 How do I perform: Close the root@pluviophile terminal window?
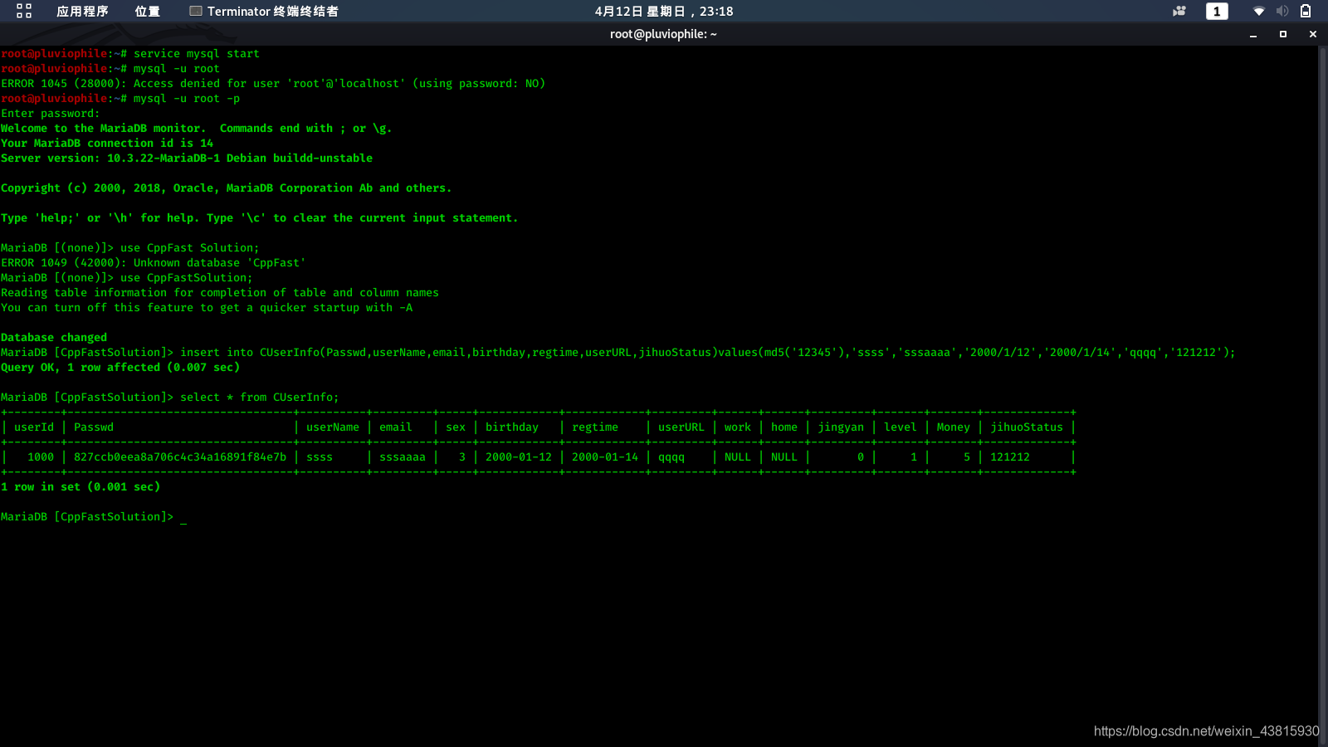1313,34
